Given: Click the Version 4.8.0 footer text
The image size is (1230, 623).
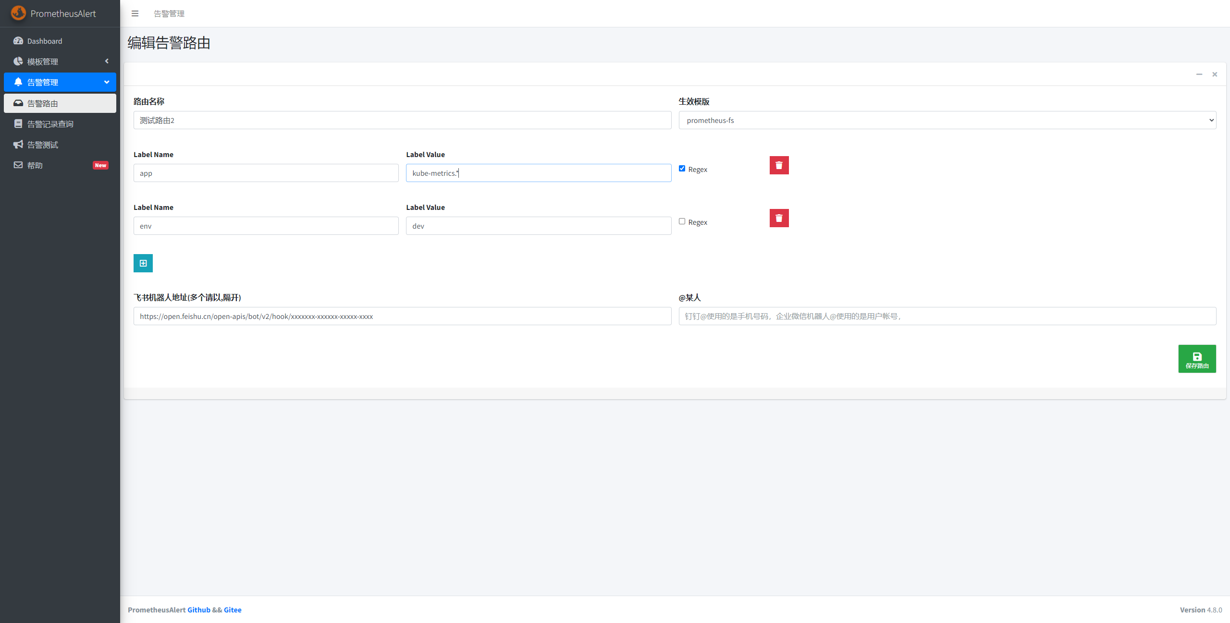Looking at the screenshot, I should (1201, 610).
